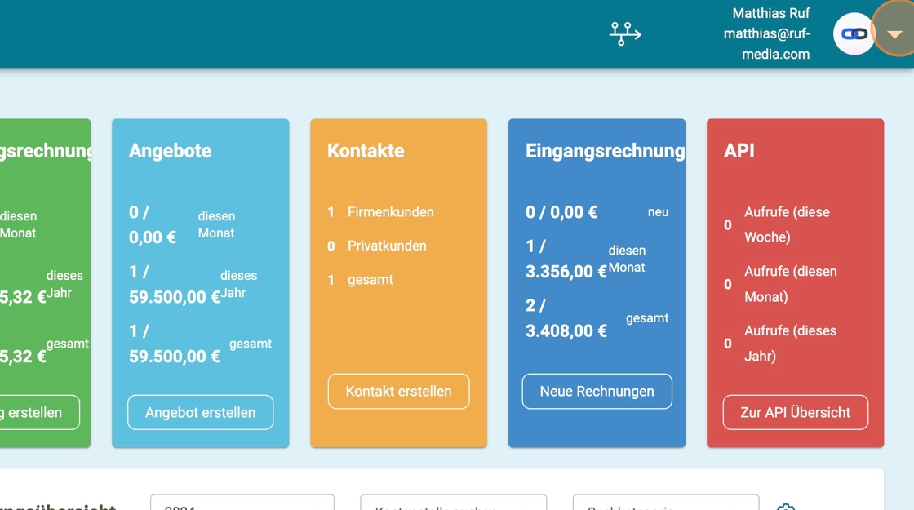Viewport: 914px width, 510px height.
Task: Select Kontakte gesamt row
Action: click(x=360, y=280)
